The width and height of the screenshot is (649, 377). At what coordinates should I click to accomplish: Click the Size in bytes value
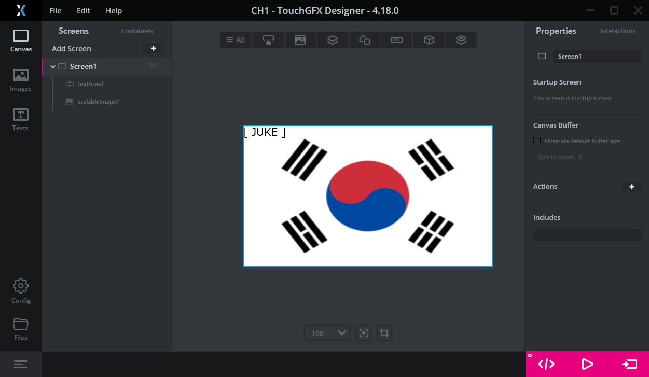pyautogui.click(x=581, y=157)
